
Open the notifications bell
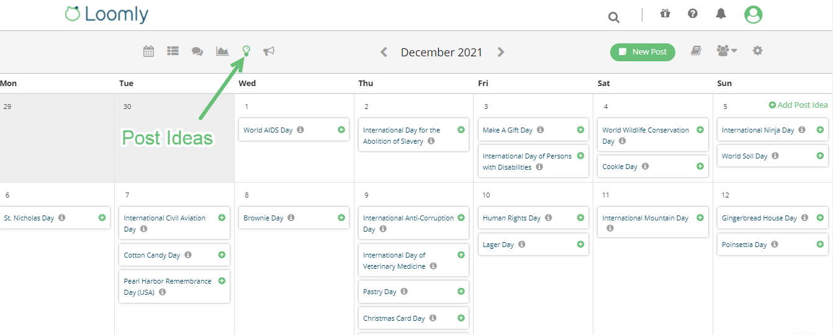(x=721, y=14)
